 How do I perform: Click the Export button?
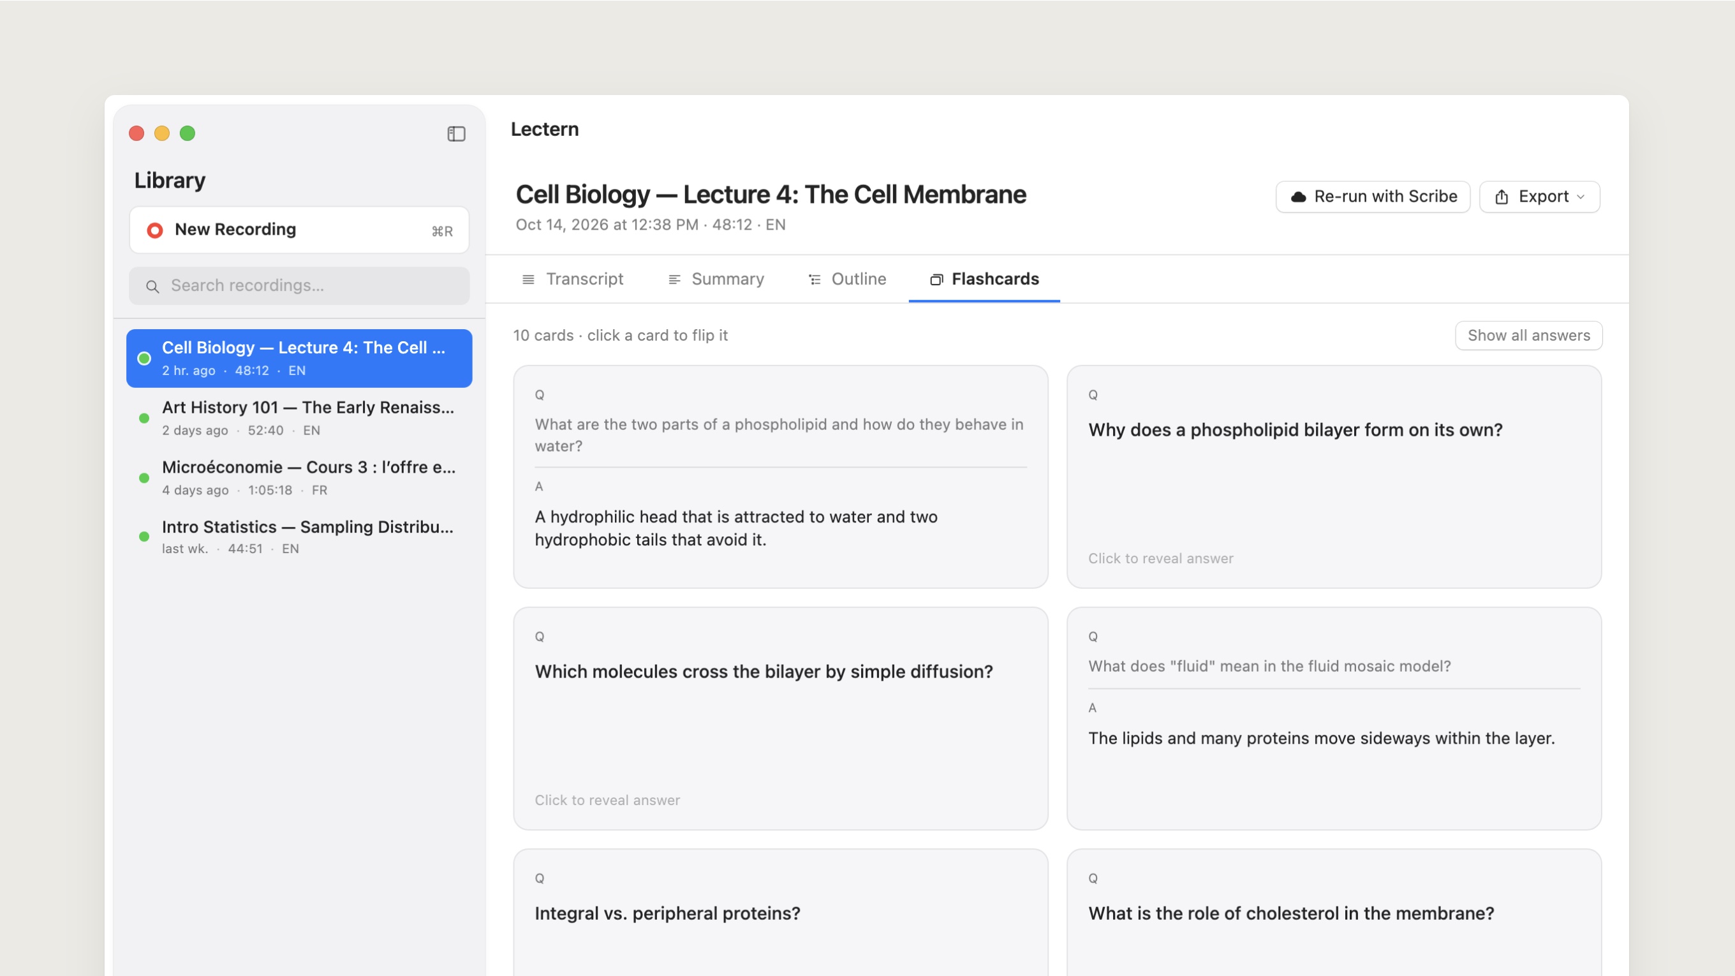click(1539, 196)
